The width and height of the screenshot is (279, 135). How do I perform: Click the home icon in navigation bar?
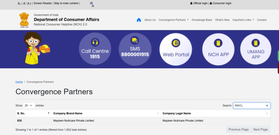139,20
